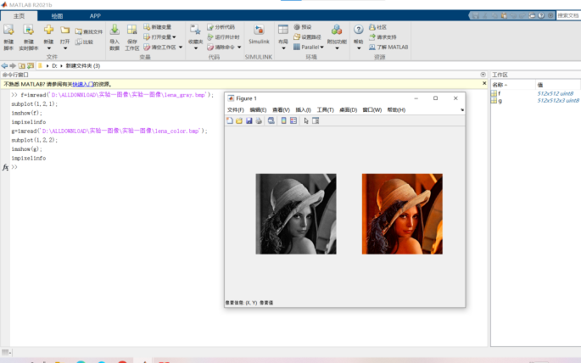The image size is (581, 363).
Task: Click Figure 1 new figure icon
Action: [x=230, y=120]
